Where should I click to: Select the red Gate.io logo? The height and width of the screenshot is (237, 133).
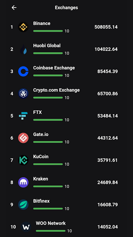click(23, 138)
